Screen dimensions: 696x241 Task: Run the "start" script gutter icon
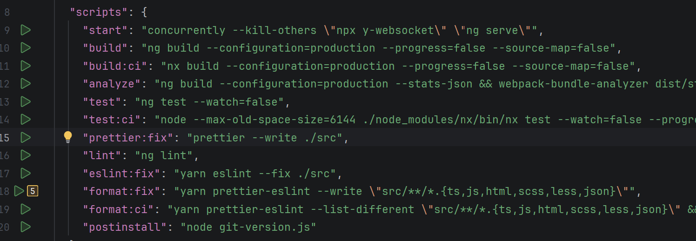26,30
